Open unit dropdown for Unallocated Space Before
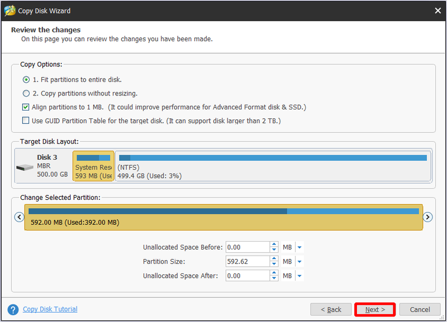Image resolution: width=447 pixels, height=322 pixels. pyautogui.click(x=299, y=247)
